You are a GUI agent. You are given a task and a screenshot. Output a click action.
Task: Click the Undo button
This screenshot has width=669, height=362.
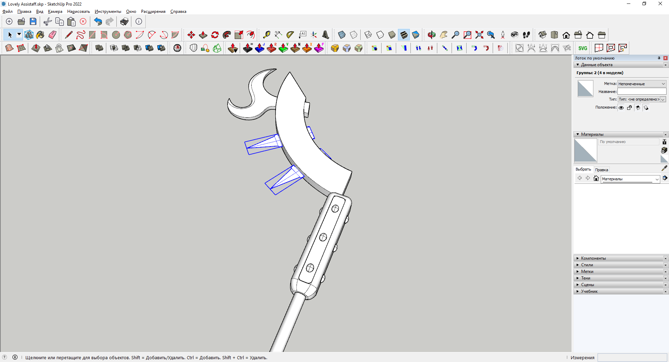click(98, 22)
